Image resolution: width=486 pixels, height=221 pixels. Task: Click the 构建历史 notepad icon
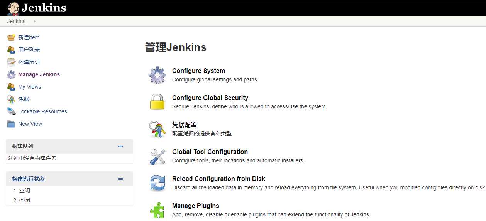[x=11, y=62]
